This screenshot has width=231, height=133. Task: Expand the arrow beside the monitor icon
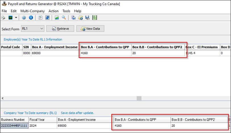[16, 18]
